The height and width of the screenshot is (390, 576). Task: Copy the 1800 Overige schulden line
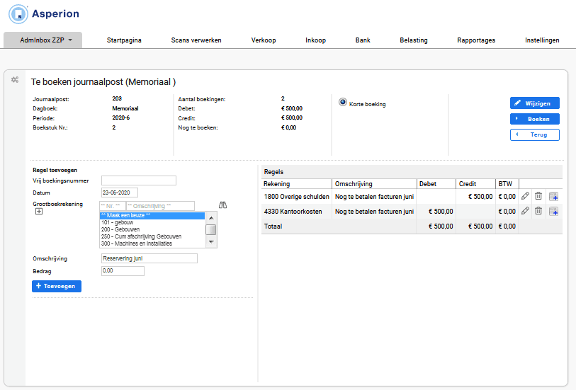click(553, 196)
